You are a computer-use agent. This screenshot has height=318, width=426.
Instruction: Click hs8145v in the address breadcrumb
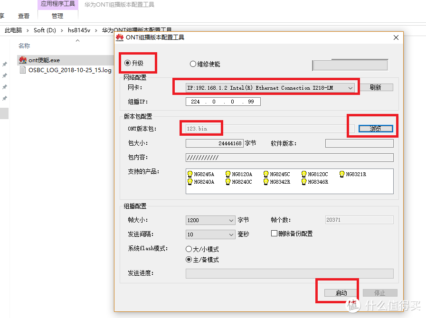click(x=79, y=30)
